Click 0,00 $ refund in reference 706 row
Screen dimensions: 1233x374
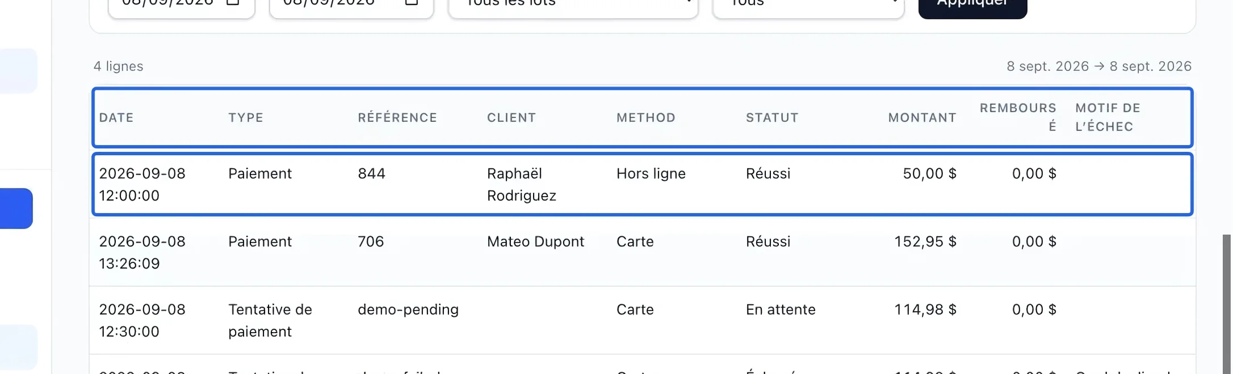(x=1034, y=241)
